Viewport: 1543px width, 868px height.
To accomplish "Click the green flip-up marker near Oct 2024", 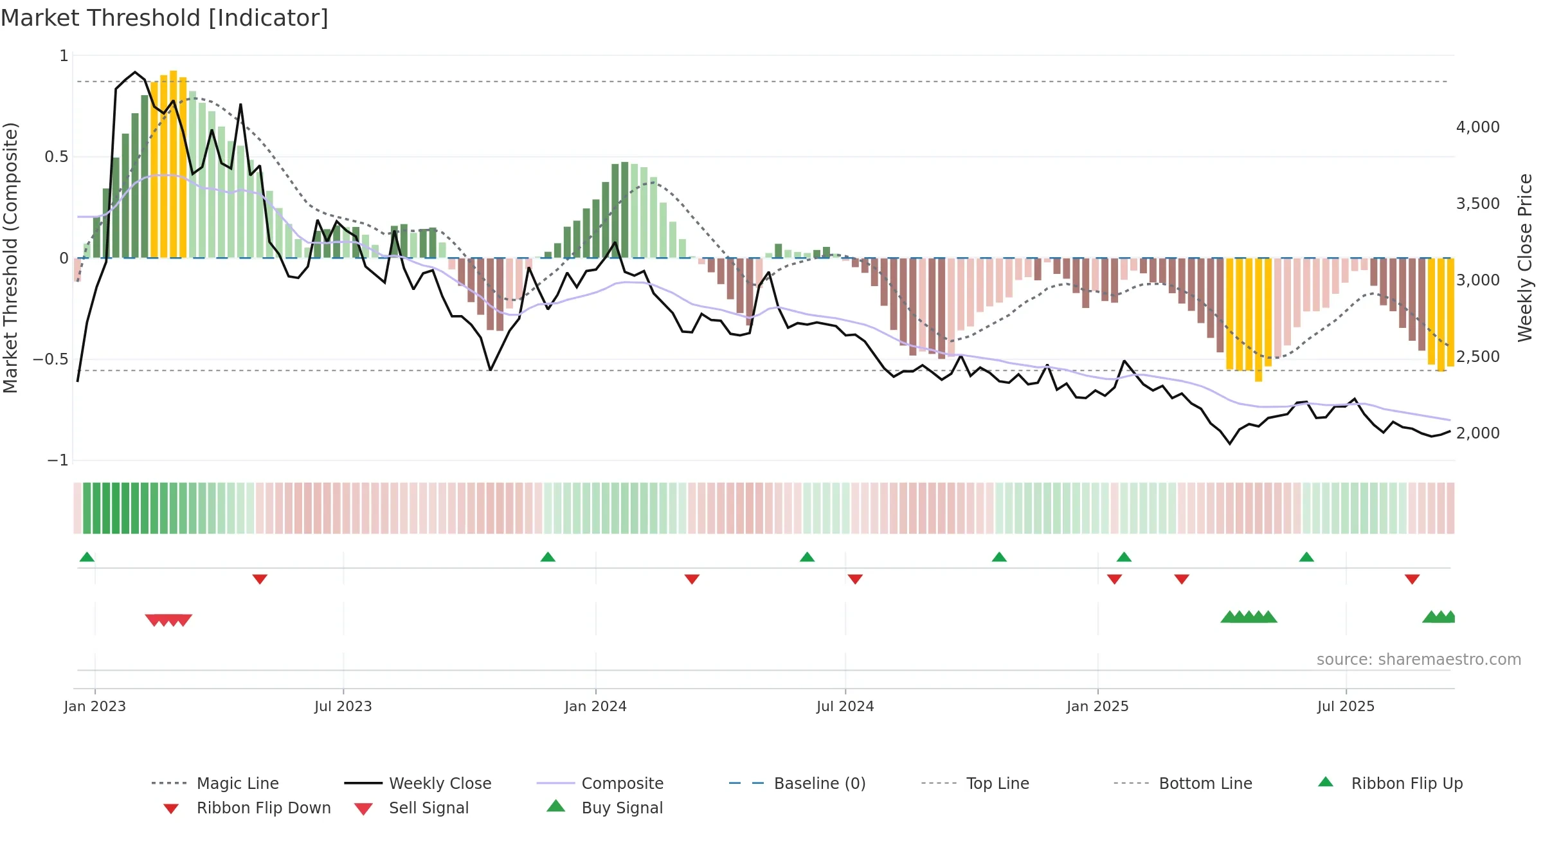I will coord(999,557).
